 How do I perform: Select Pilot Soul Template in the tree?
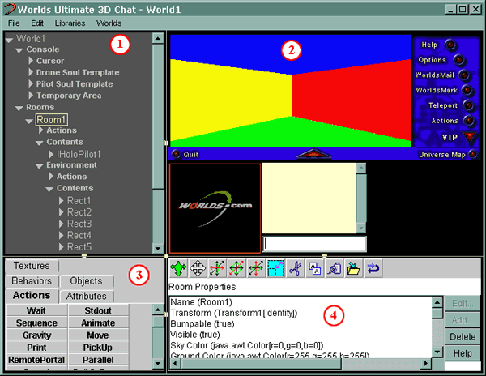[75, 84]
